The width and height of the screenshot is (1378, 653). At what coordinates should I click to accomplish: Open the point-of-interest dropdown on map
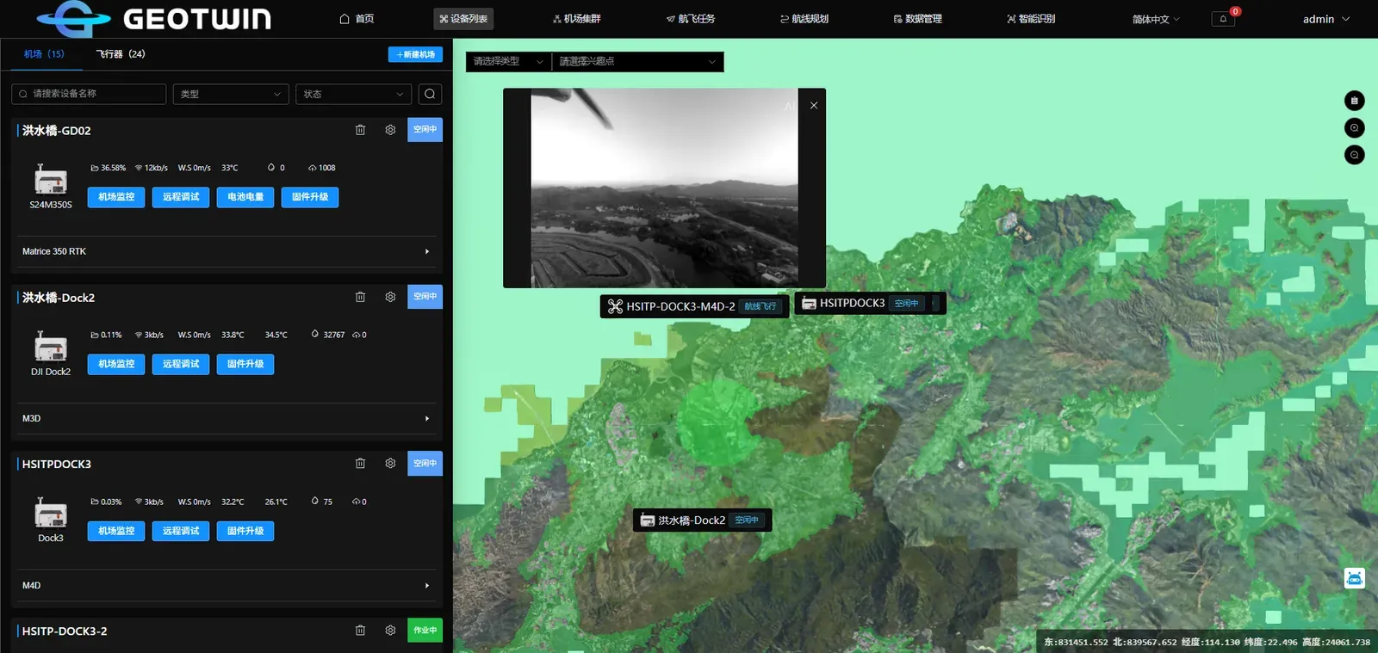point(637,62)
